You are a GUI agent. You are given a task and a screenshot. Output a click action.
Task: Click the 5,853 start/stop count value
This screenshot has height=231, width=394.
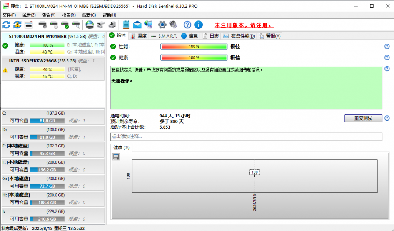click(165, 127)
